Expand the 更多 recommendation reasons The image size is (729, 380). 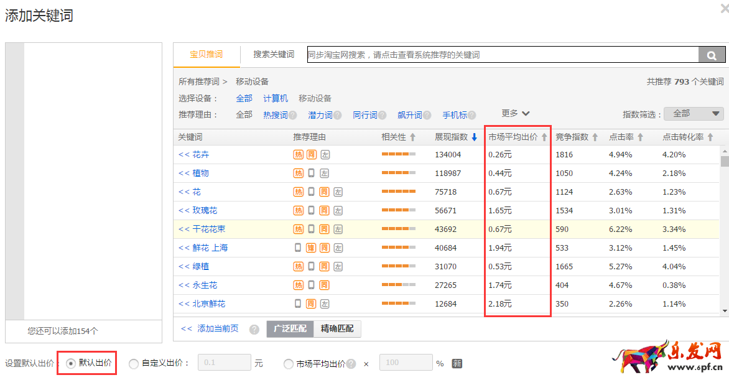point(516,113)
